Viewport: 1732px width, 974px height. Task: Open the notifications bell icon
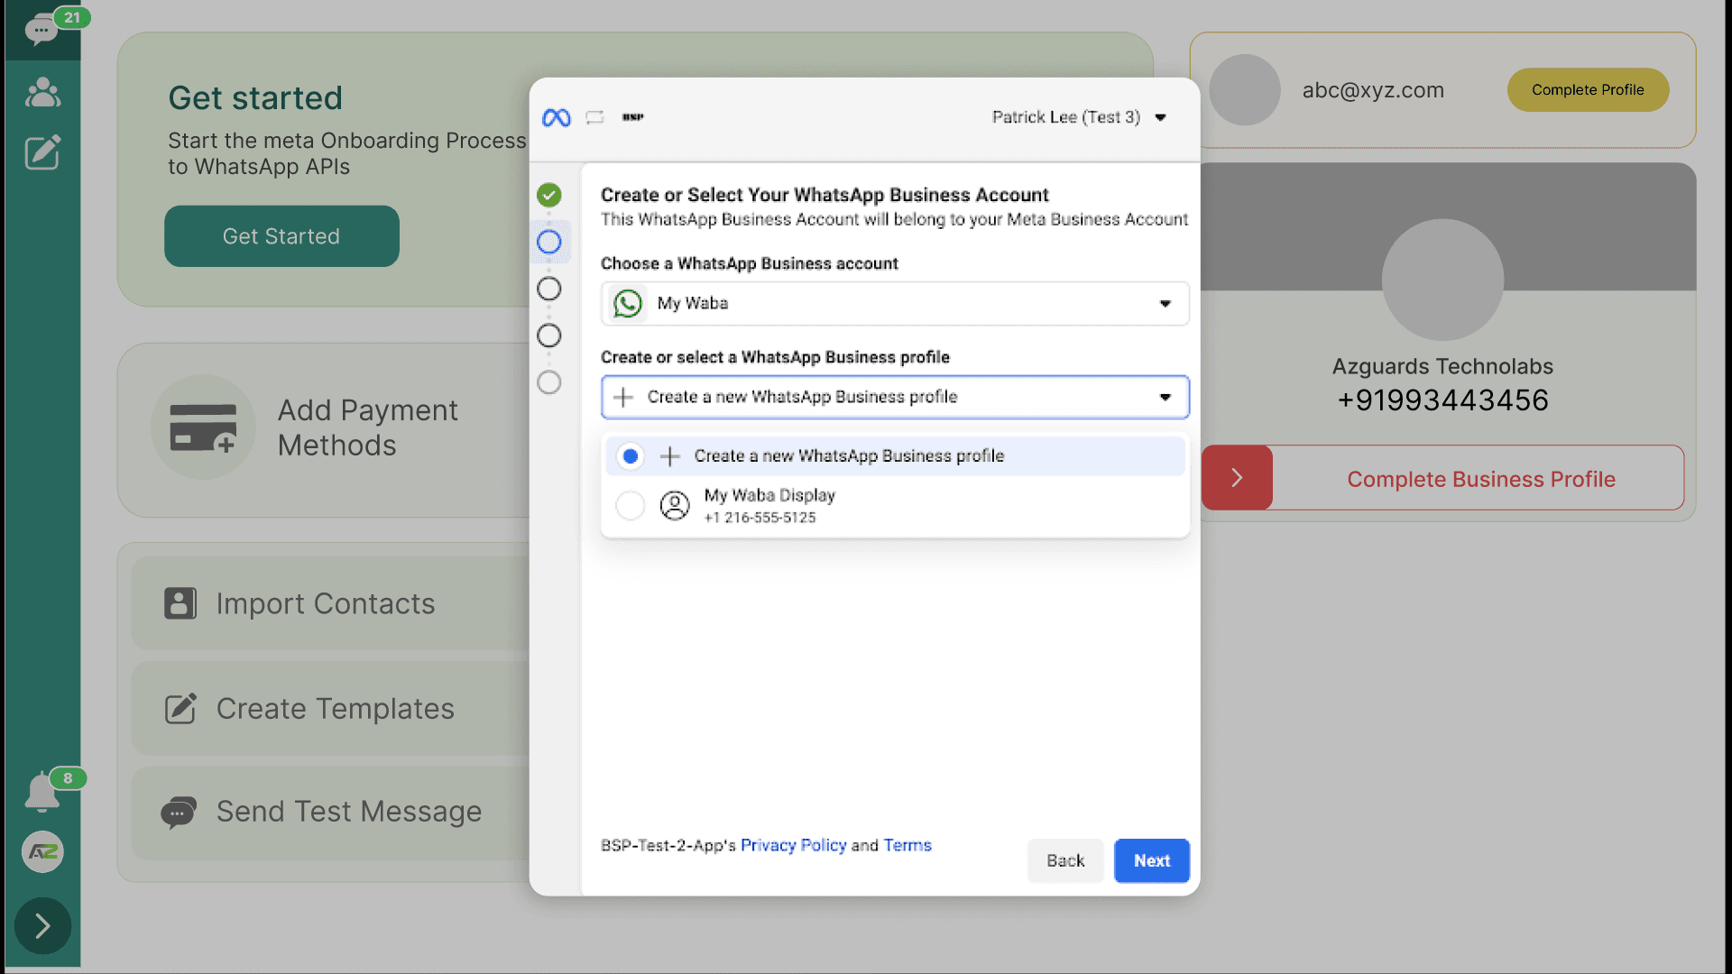coord(41,792)
